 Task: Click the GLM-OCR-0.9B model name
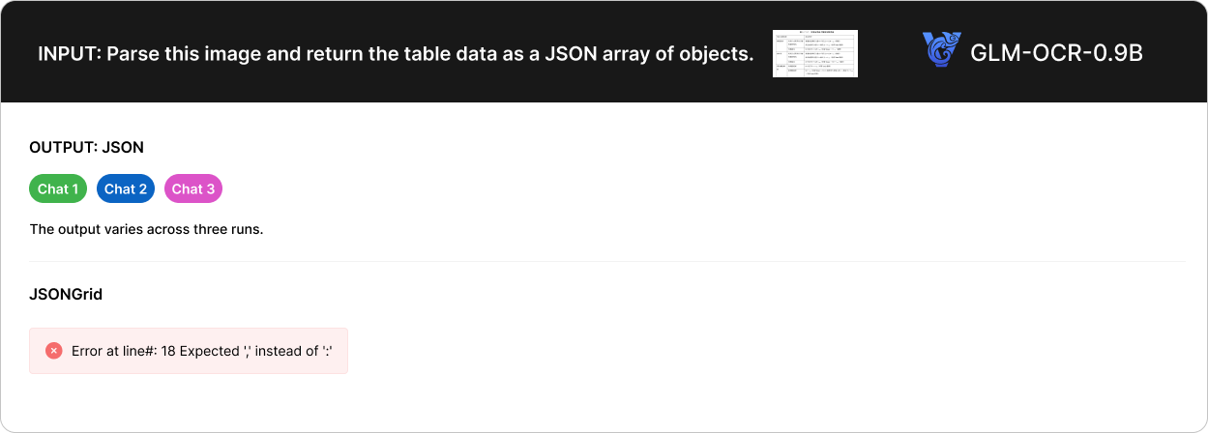point(1056,53)
